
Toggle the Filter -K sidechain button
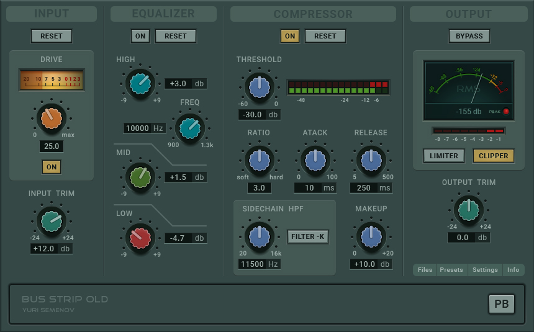point(308,236)
